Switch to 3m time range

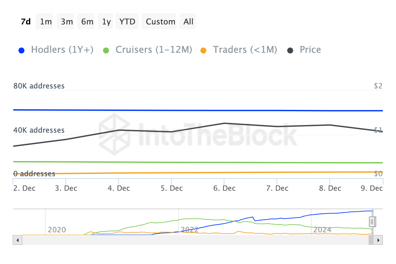(67, 21)
